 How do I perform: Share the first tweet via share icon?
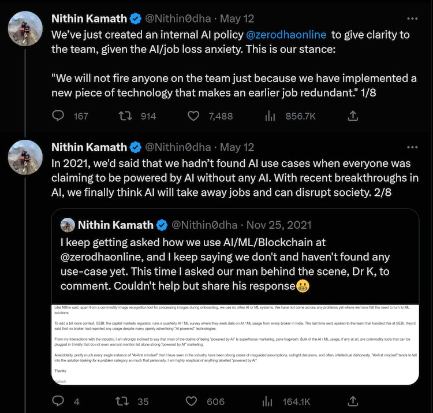click(353, 116)
